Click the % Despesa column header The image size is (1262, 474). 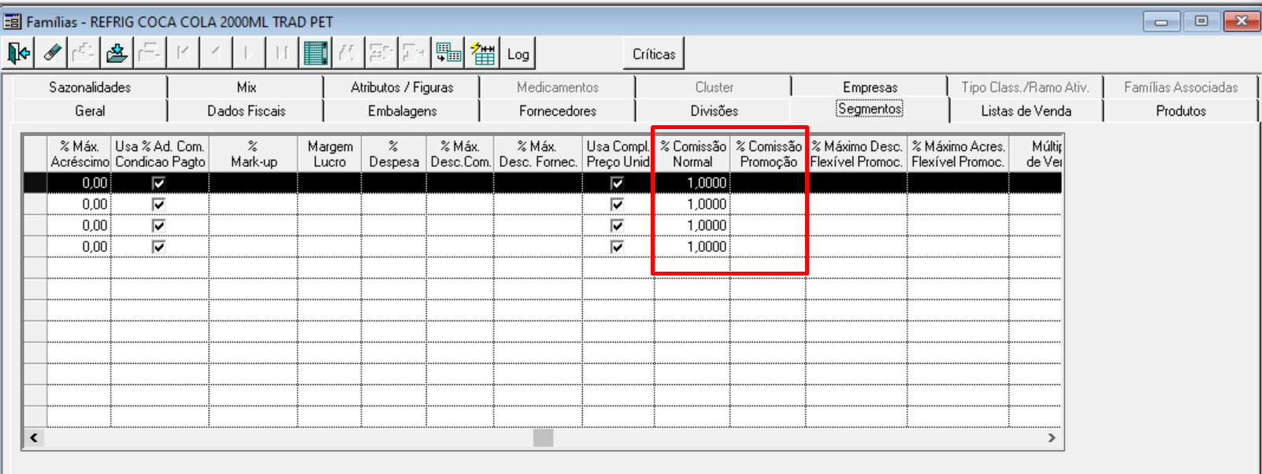[x=394, y=154]
